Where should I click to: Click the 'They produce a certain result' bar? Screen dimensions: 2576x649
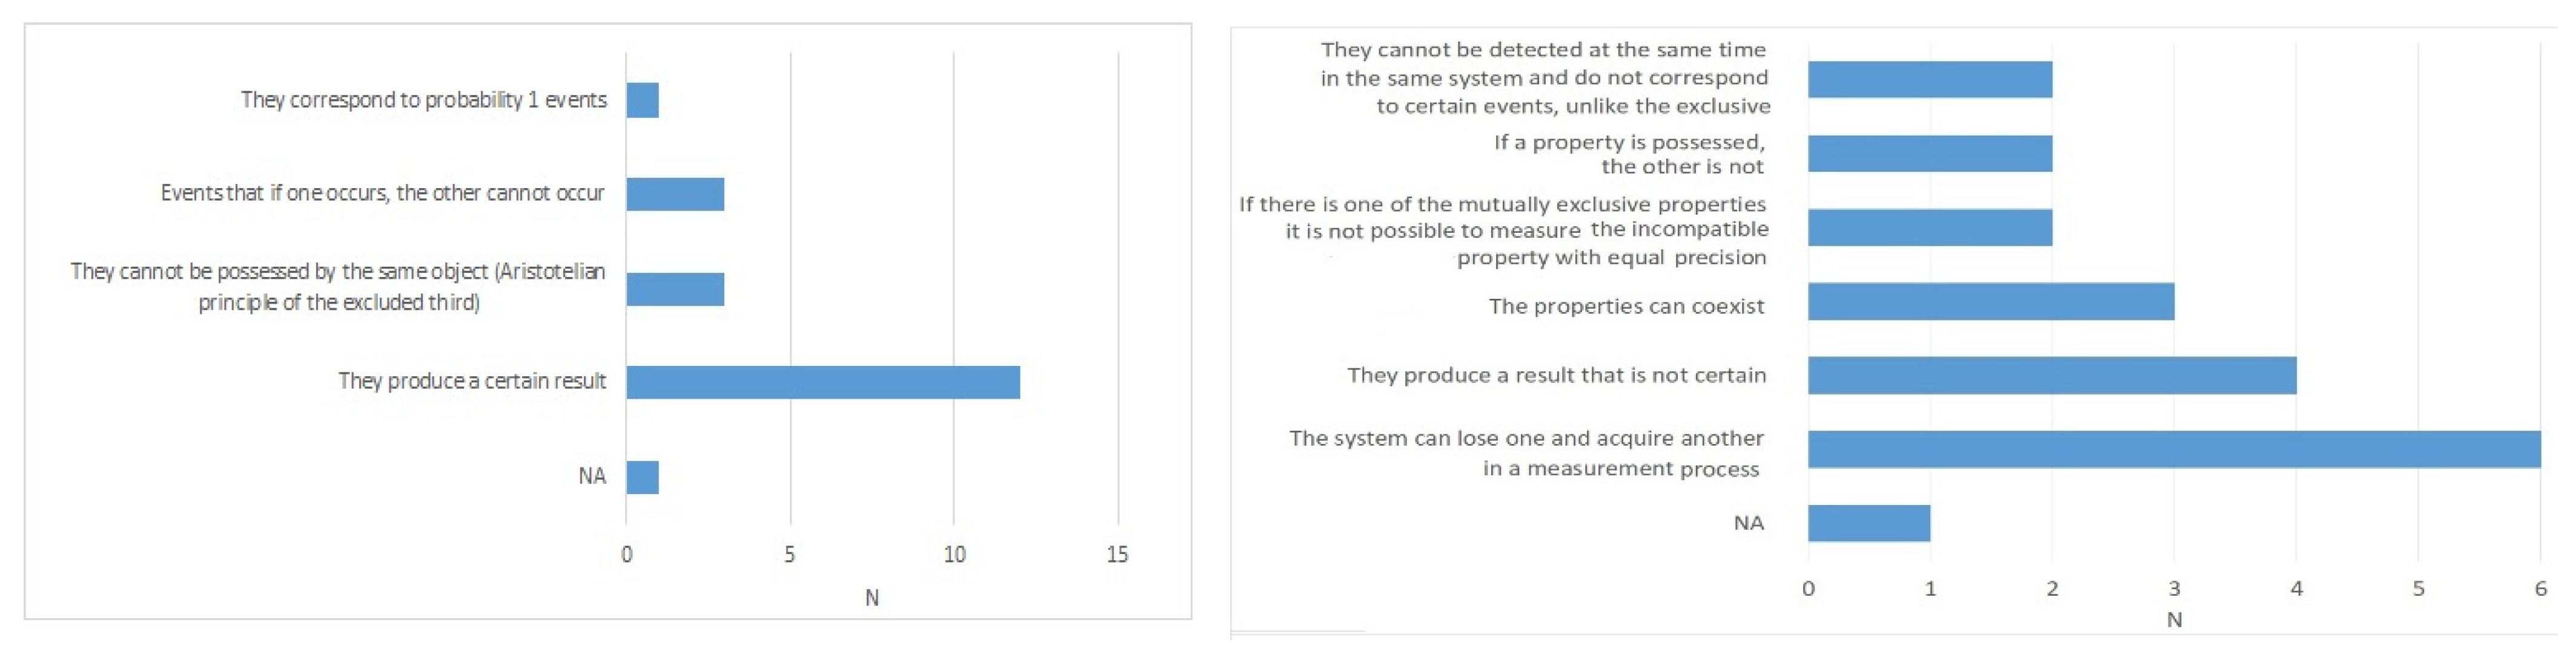[x=823, y=382]
